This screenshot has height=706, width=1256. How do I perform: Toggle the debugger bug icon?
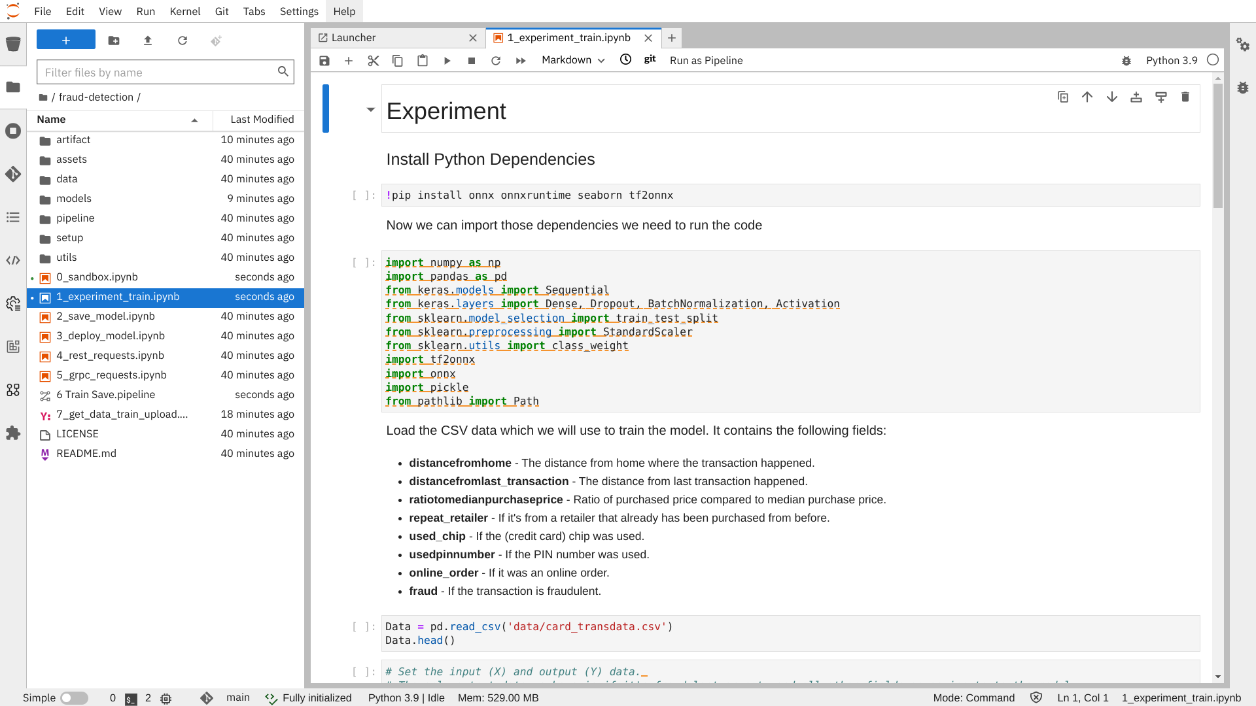pos(1126,60)
